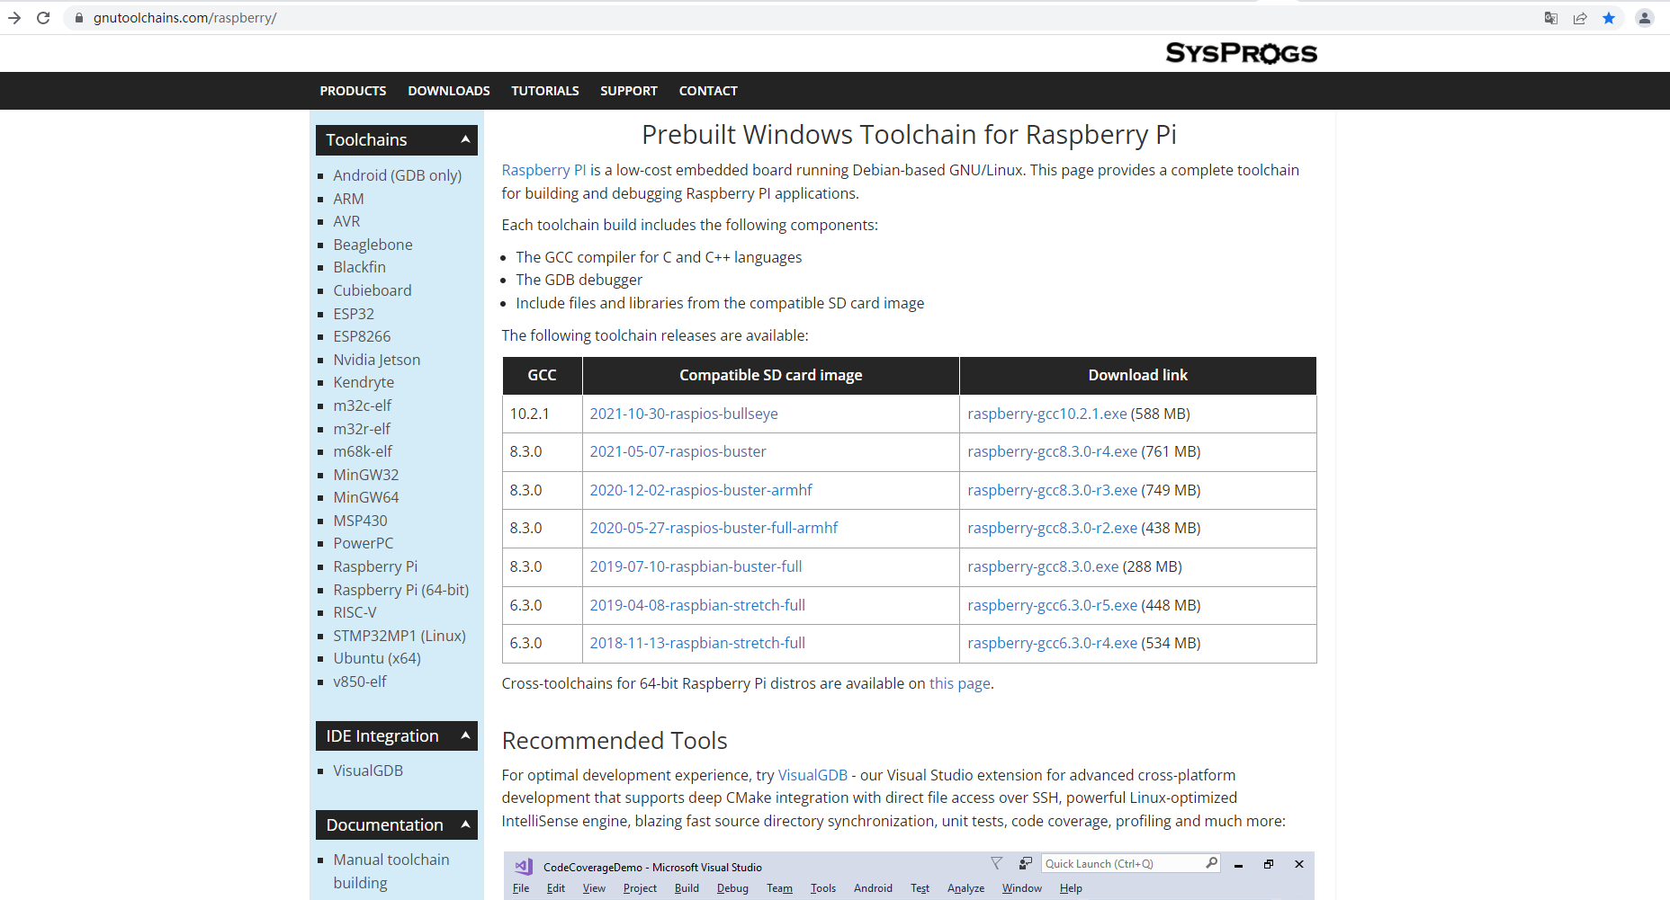Open RISC-V toolchain page
The width and height of the screenshot is (1670, 900).
pos(355,612)
